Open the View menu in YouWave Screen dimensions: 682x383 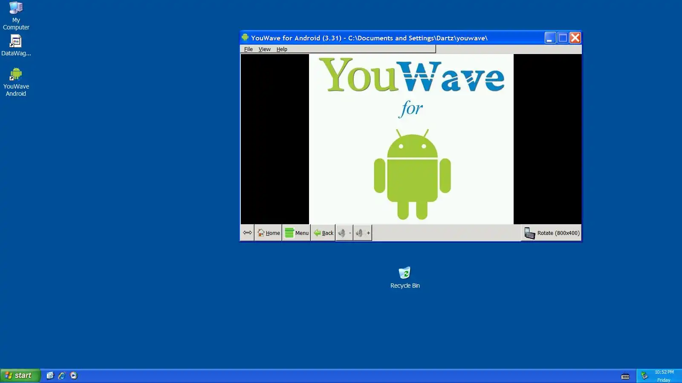click(x=264, y=49)
